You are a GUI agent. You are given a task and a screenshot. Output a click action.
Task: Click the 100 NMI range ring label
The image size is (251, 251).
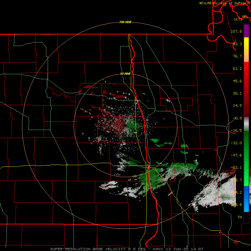pos(125,22)
